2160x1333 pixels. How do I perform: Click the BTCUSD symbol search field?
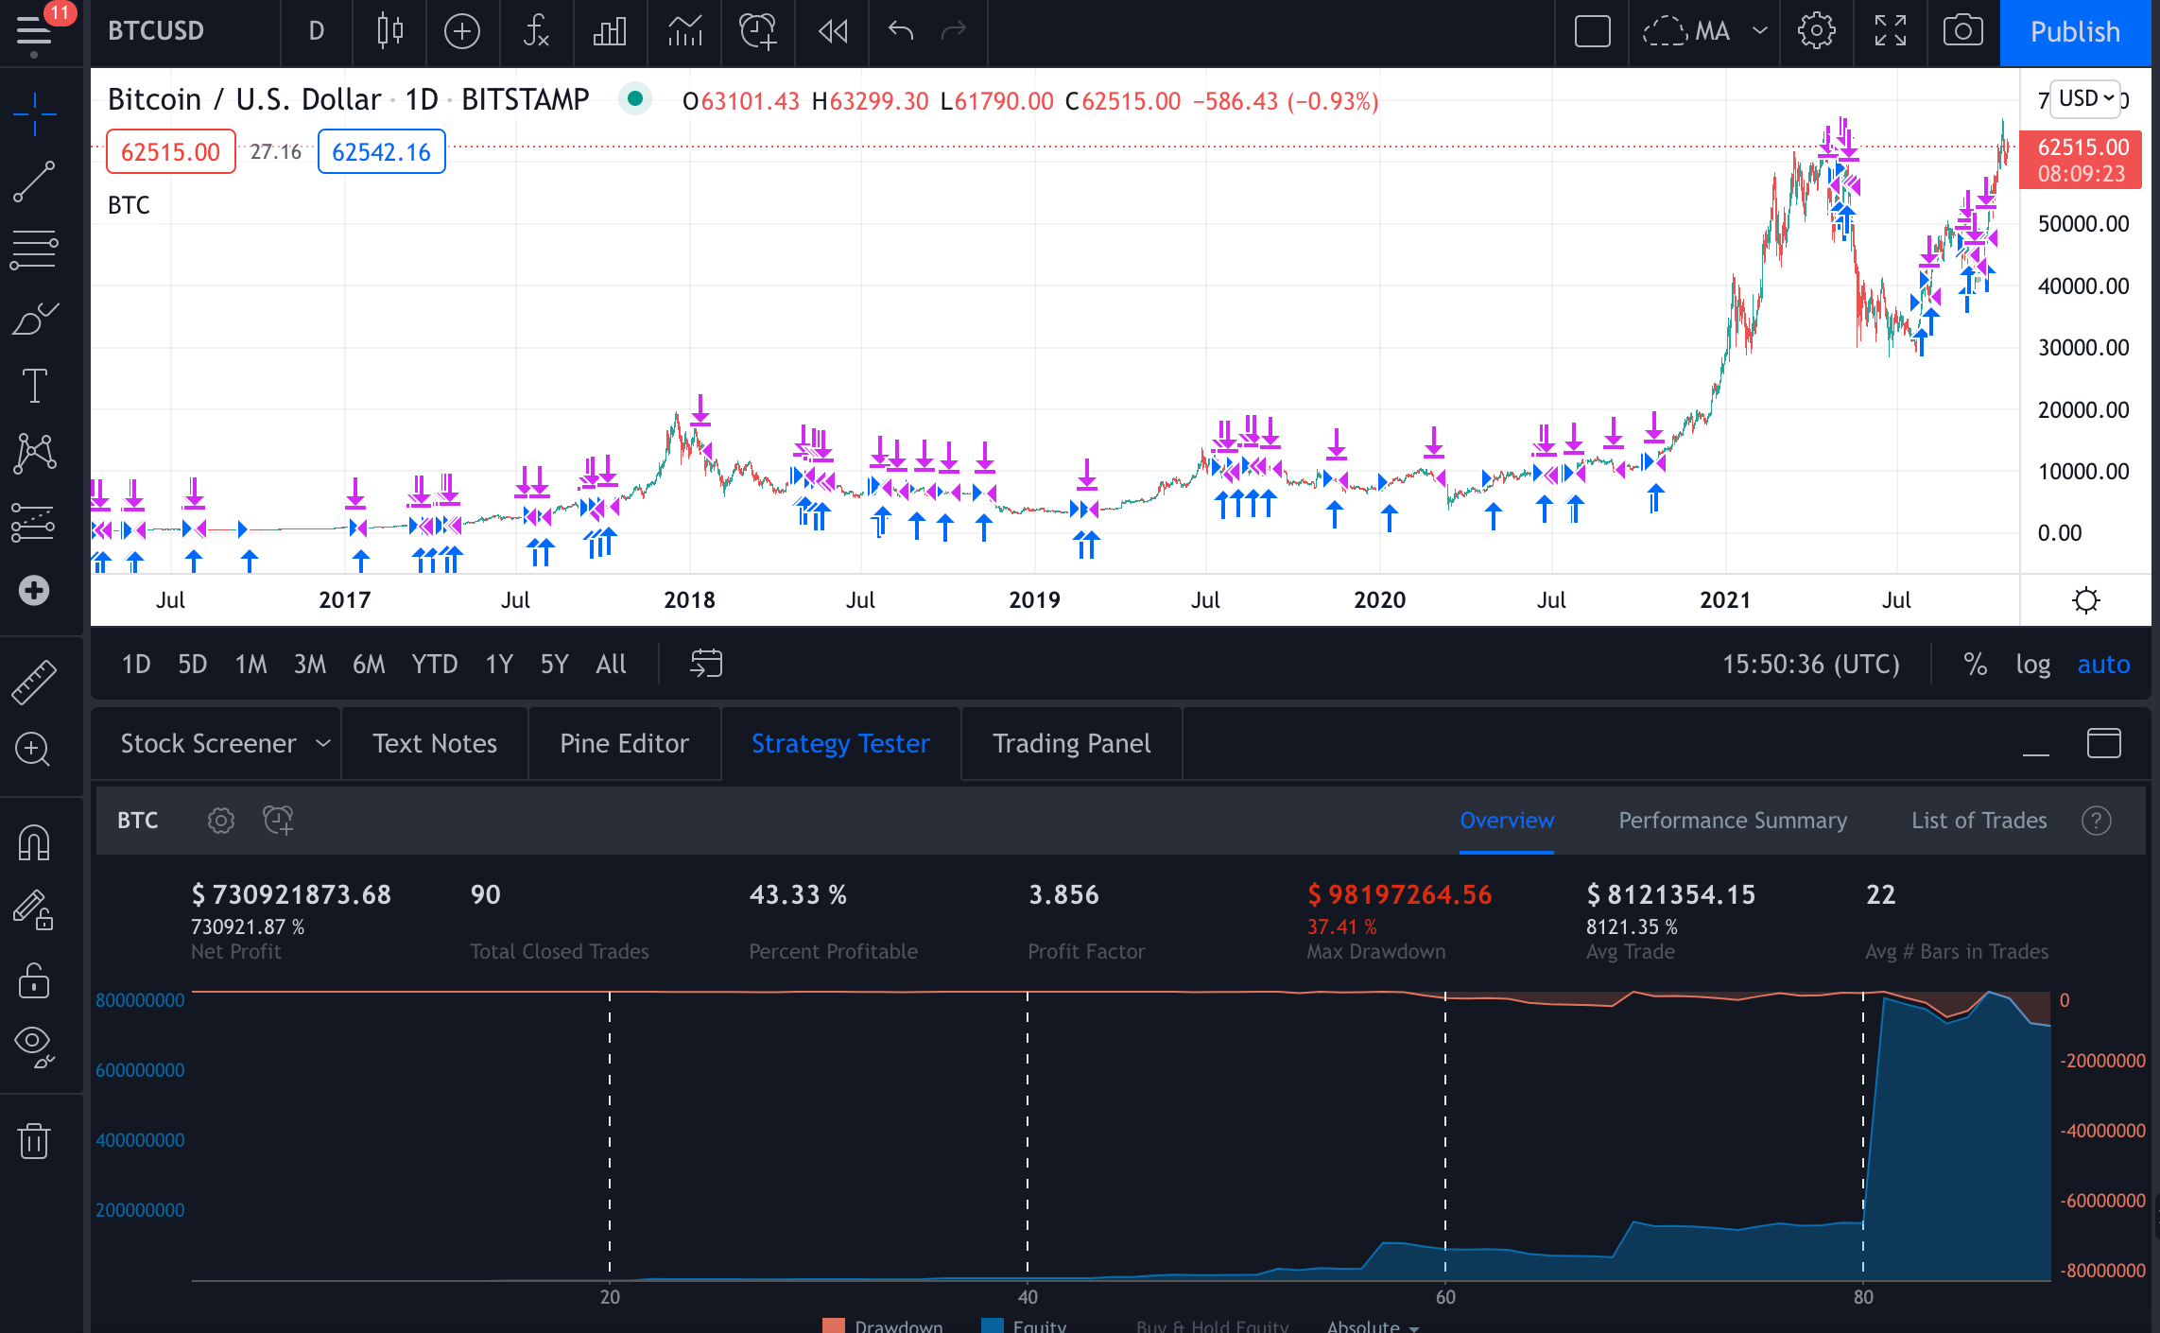point(157,31)
